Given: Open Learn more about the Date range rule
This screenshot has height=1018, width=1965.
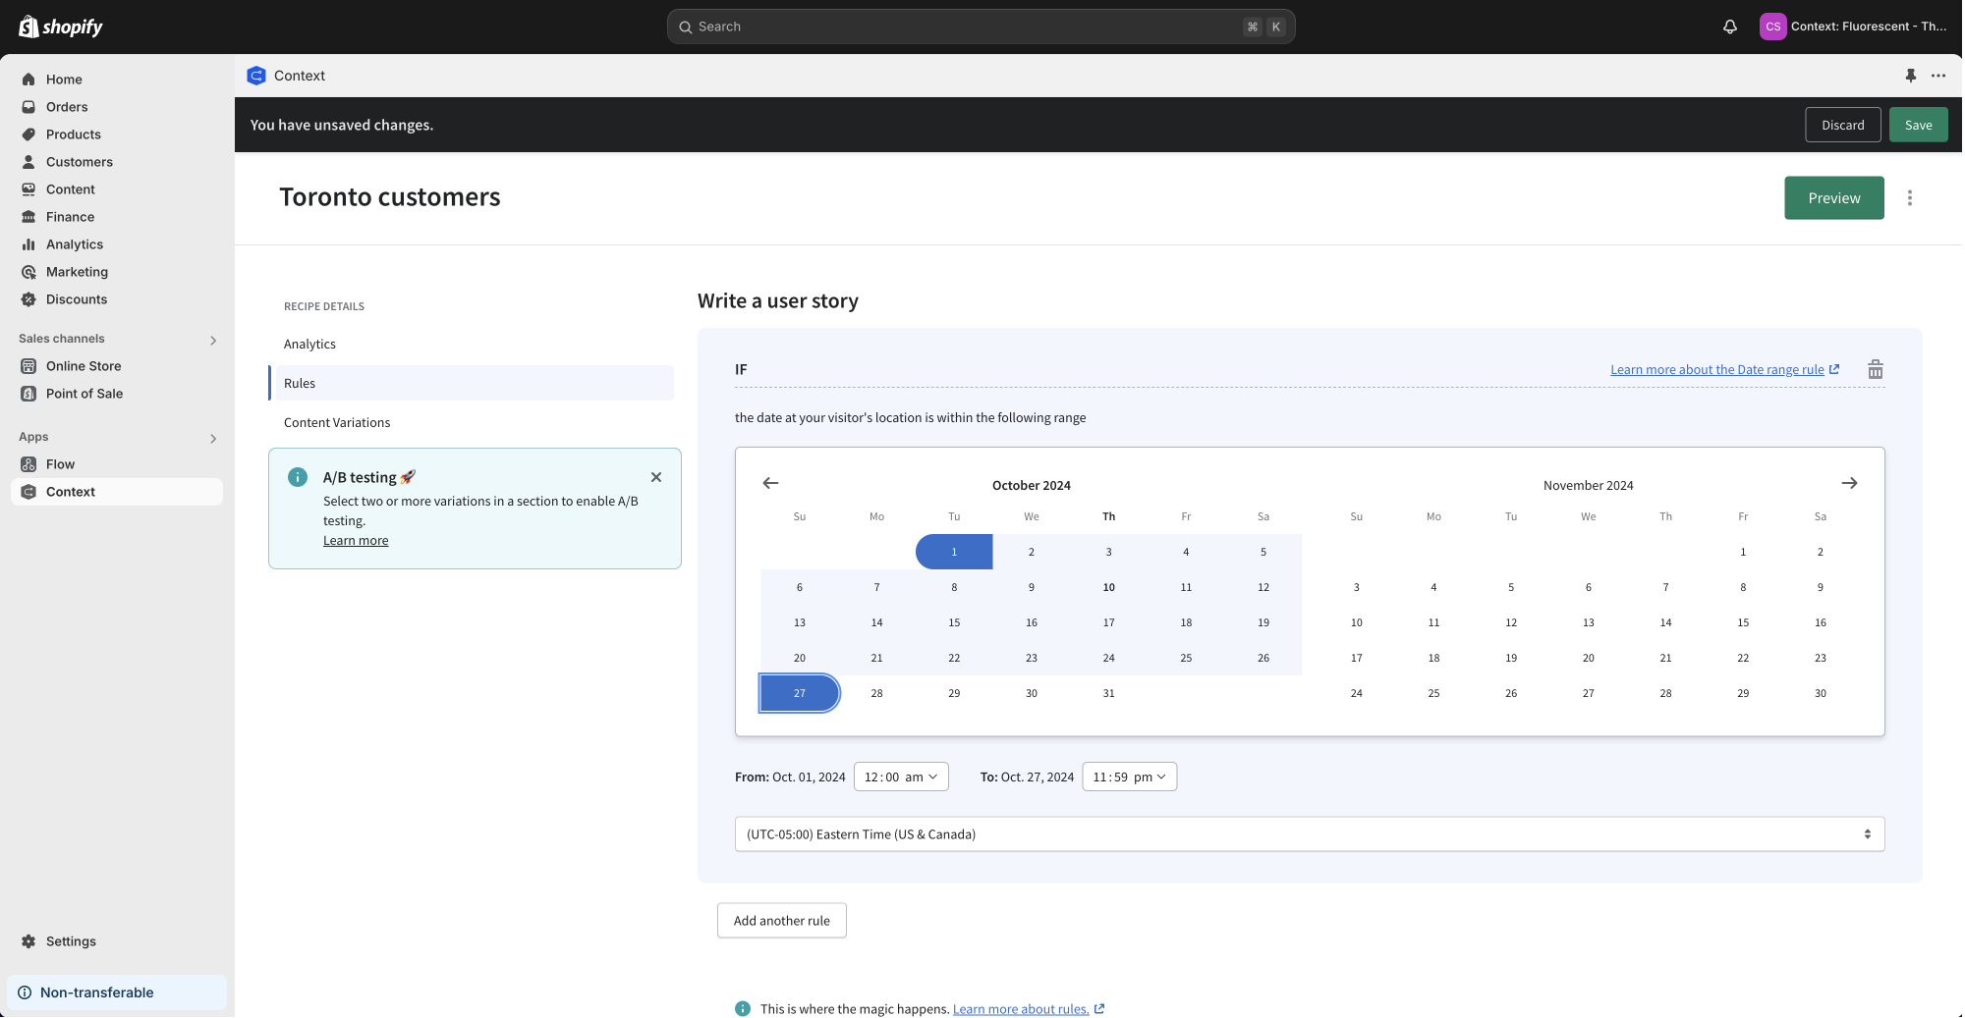Looking at the screenshot, I should [x=1716, y=370].
